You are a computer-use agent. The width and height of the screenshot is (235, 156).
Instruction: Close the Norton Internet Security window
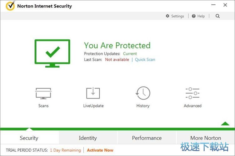click(225, 5)
